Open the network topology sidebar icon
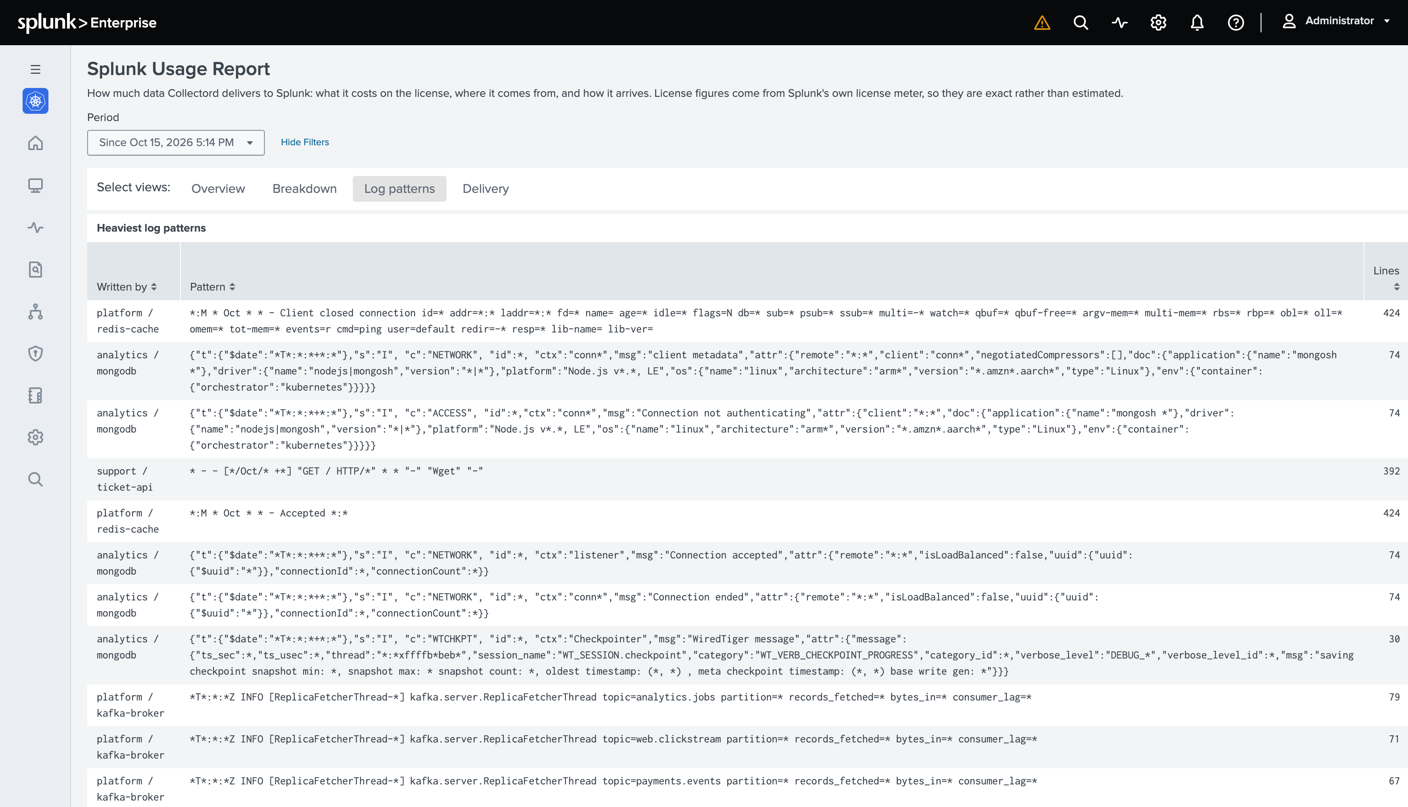Viewport: 1408px width, 807px height. tap(36, 312)
